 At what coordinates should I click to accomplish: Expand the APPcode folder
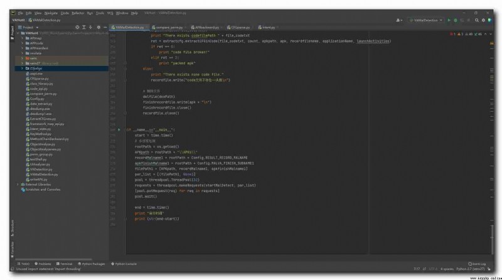[23, 43]
